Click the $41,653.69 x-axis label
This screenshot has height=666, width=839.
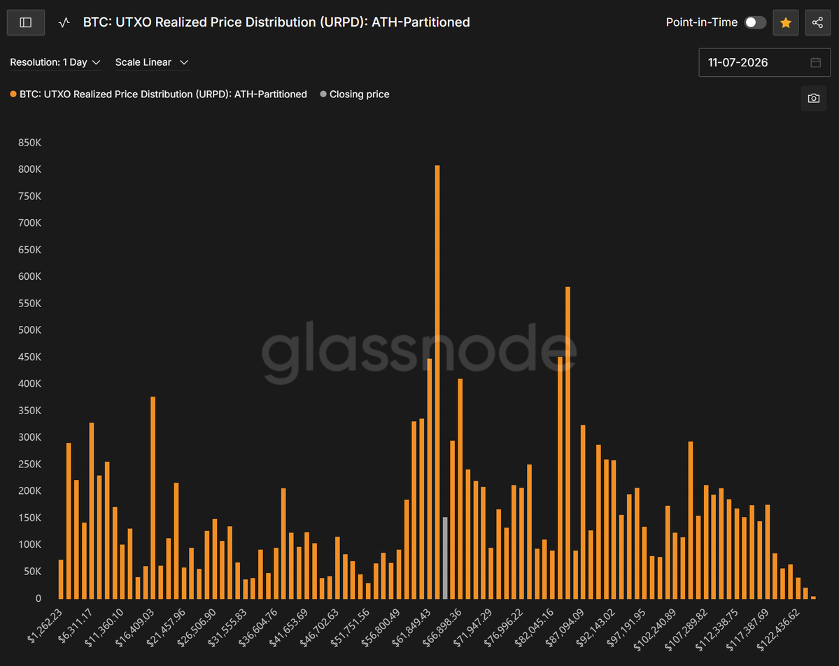pos(288,628)
